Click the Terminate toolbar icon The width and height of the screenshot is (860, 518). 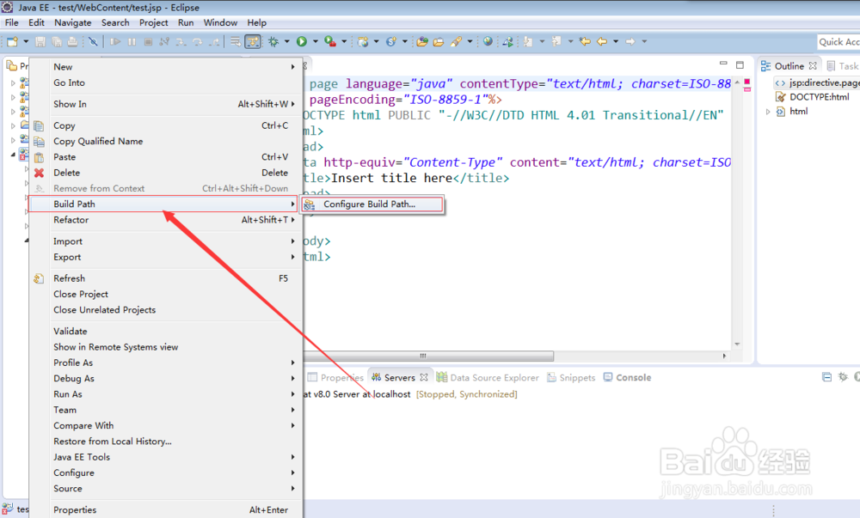click(x=148, y=41)
